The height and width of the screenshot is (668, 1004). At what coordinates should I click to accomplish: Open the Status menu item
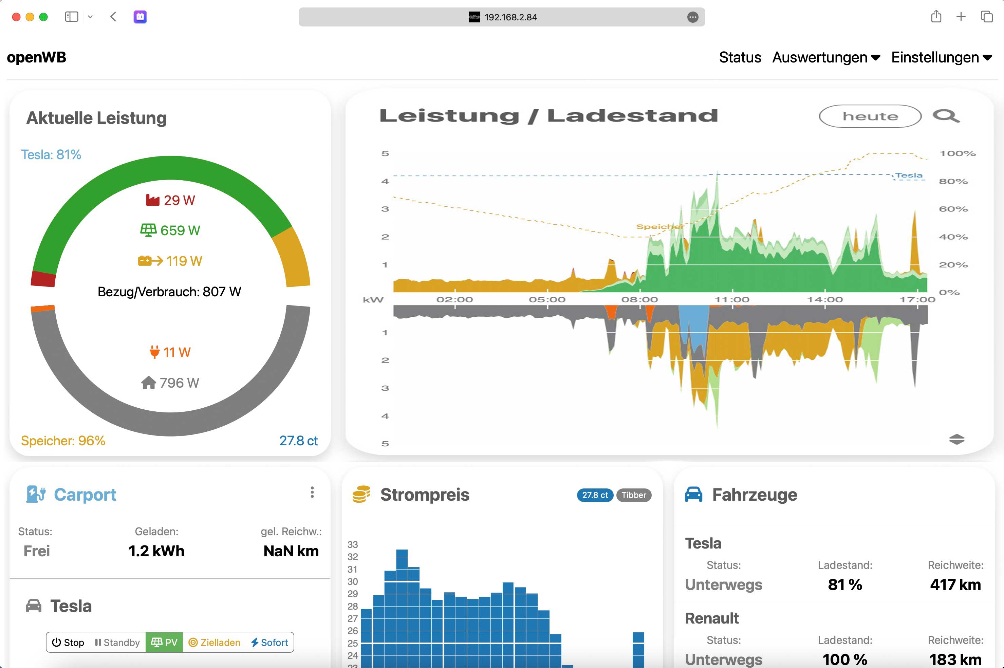coord(740,57)
